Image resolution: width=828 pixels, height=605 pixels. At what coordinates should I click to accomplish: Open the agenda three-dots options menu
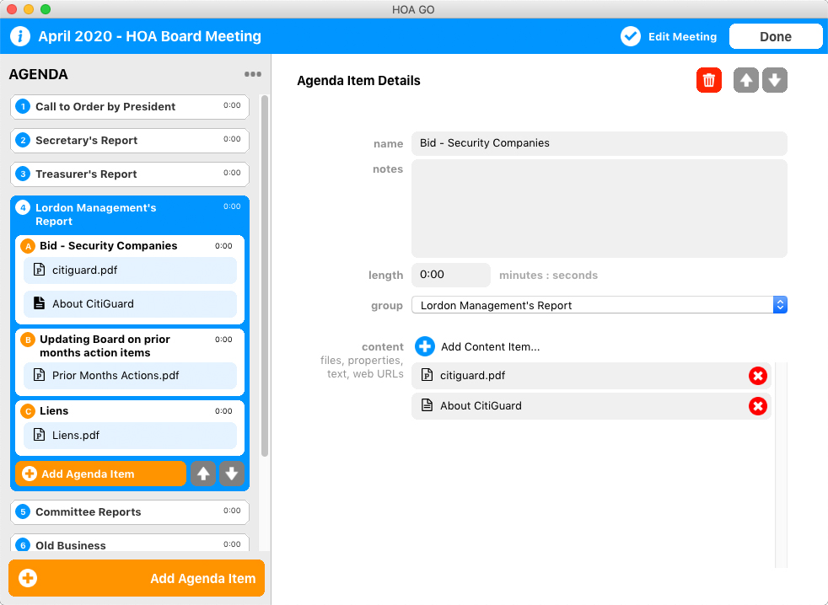point(253,74)
